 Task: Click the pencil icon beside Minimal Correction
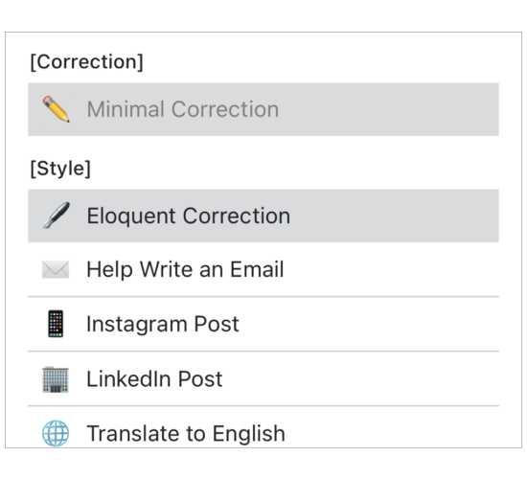coord(56,109)
